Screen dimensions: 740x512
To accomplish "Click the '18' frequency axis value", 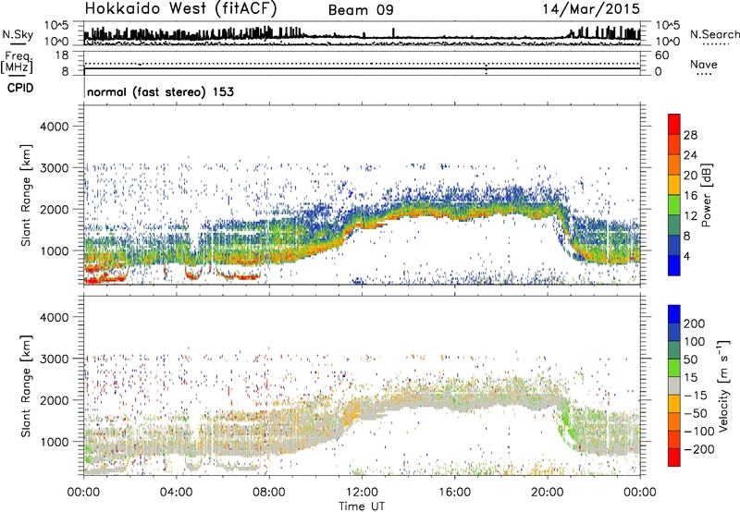I will [x=62, y=55].
